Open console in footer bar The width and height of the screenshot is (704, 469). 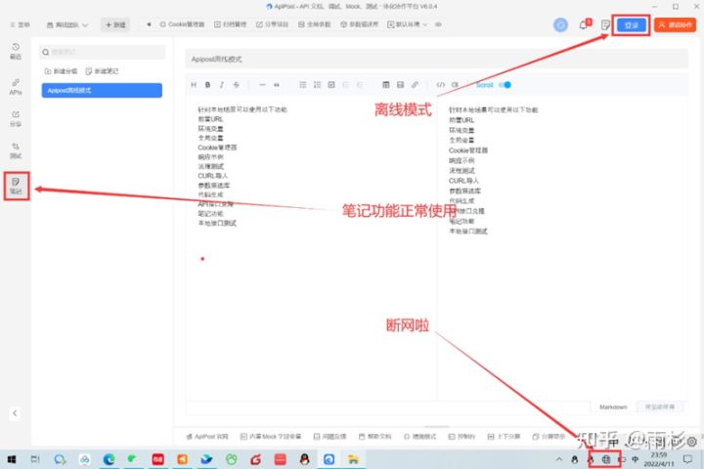[x=462, y=436]
